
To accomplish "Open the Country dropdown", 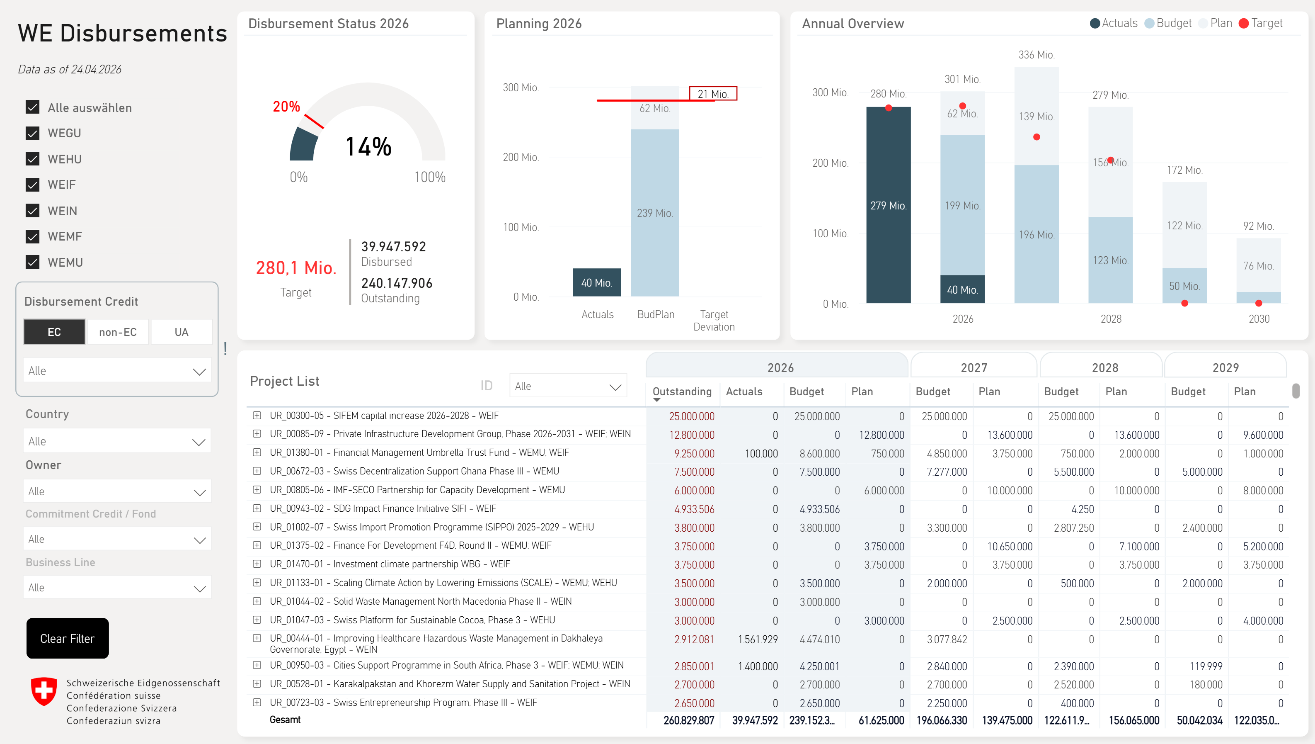I will [x=117, y=441].
